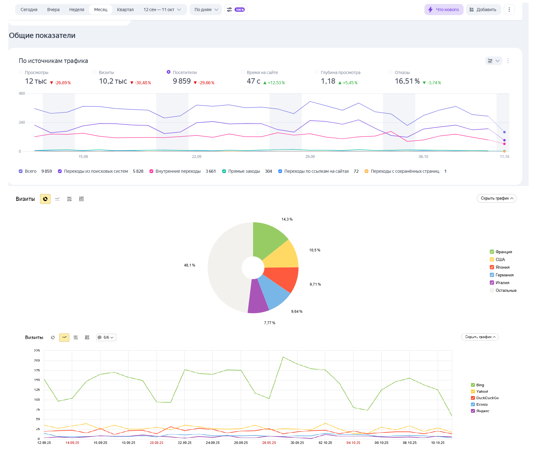Click the Добавить button

click(x=483, y=10)
